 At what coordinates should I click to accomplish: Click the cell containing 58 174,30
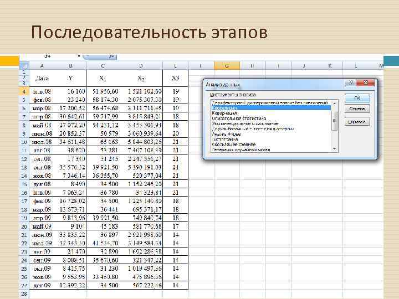coord(103,100)
